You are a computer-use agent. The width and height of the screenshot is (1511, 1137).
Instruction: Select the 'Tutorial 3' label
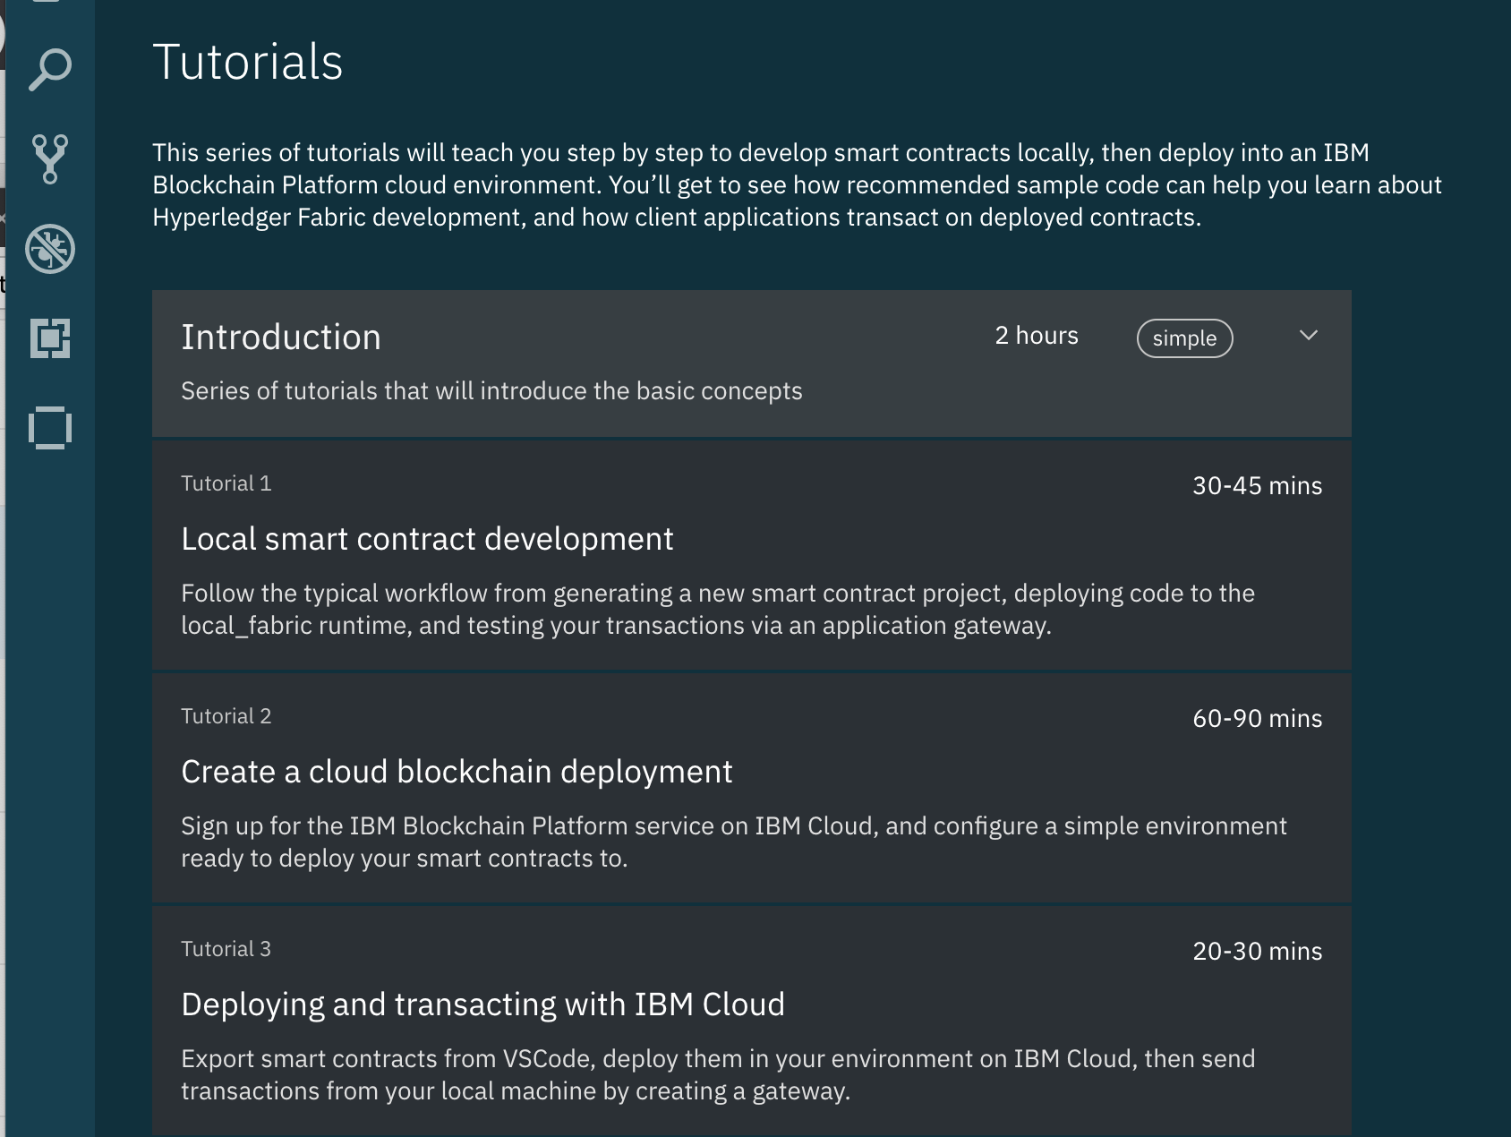pyautogui.click(x=226, y=949)
